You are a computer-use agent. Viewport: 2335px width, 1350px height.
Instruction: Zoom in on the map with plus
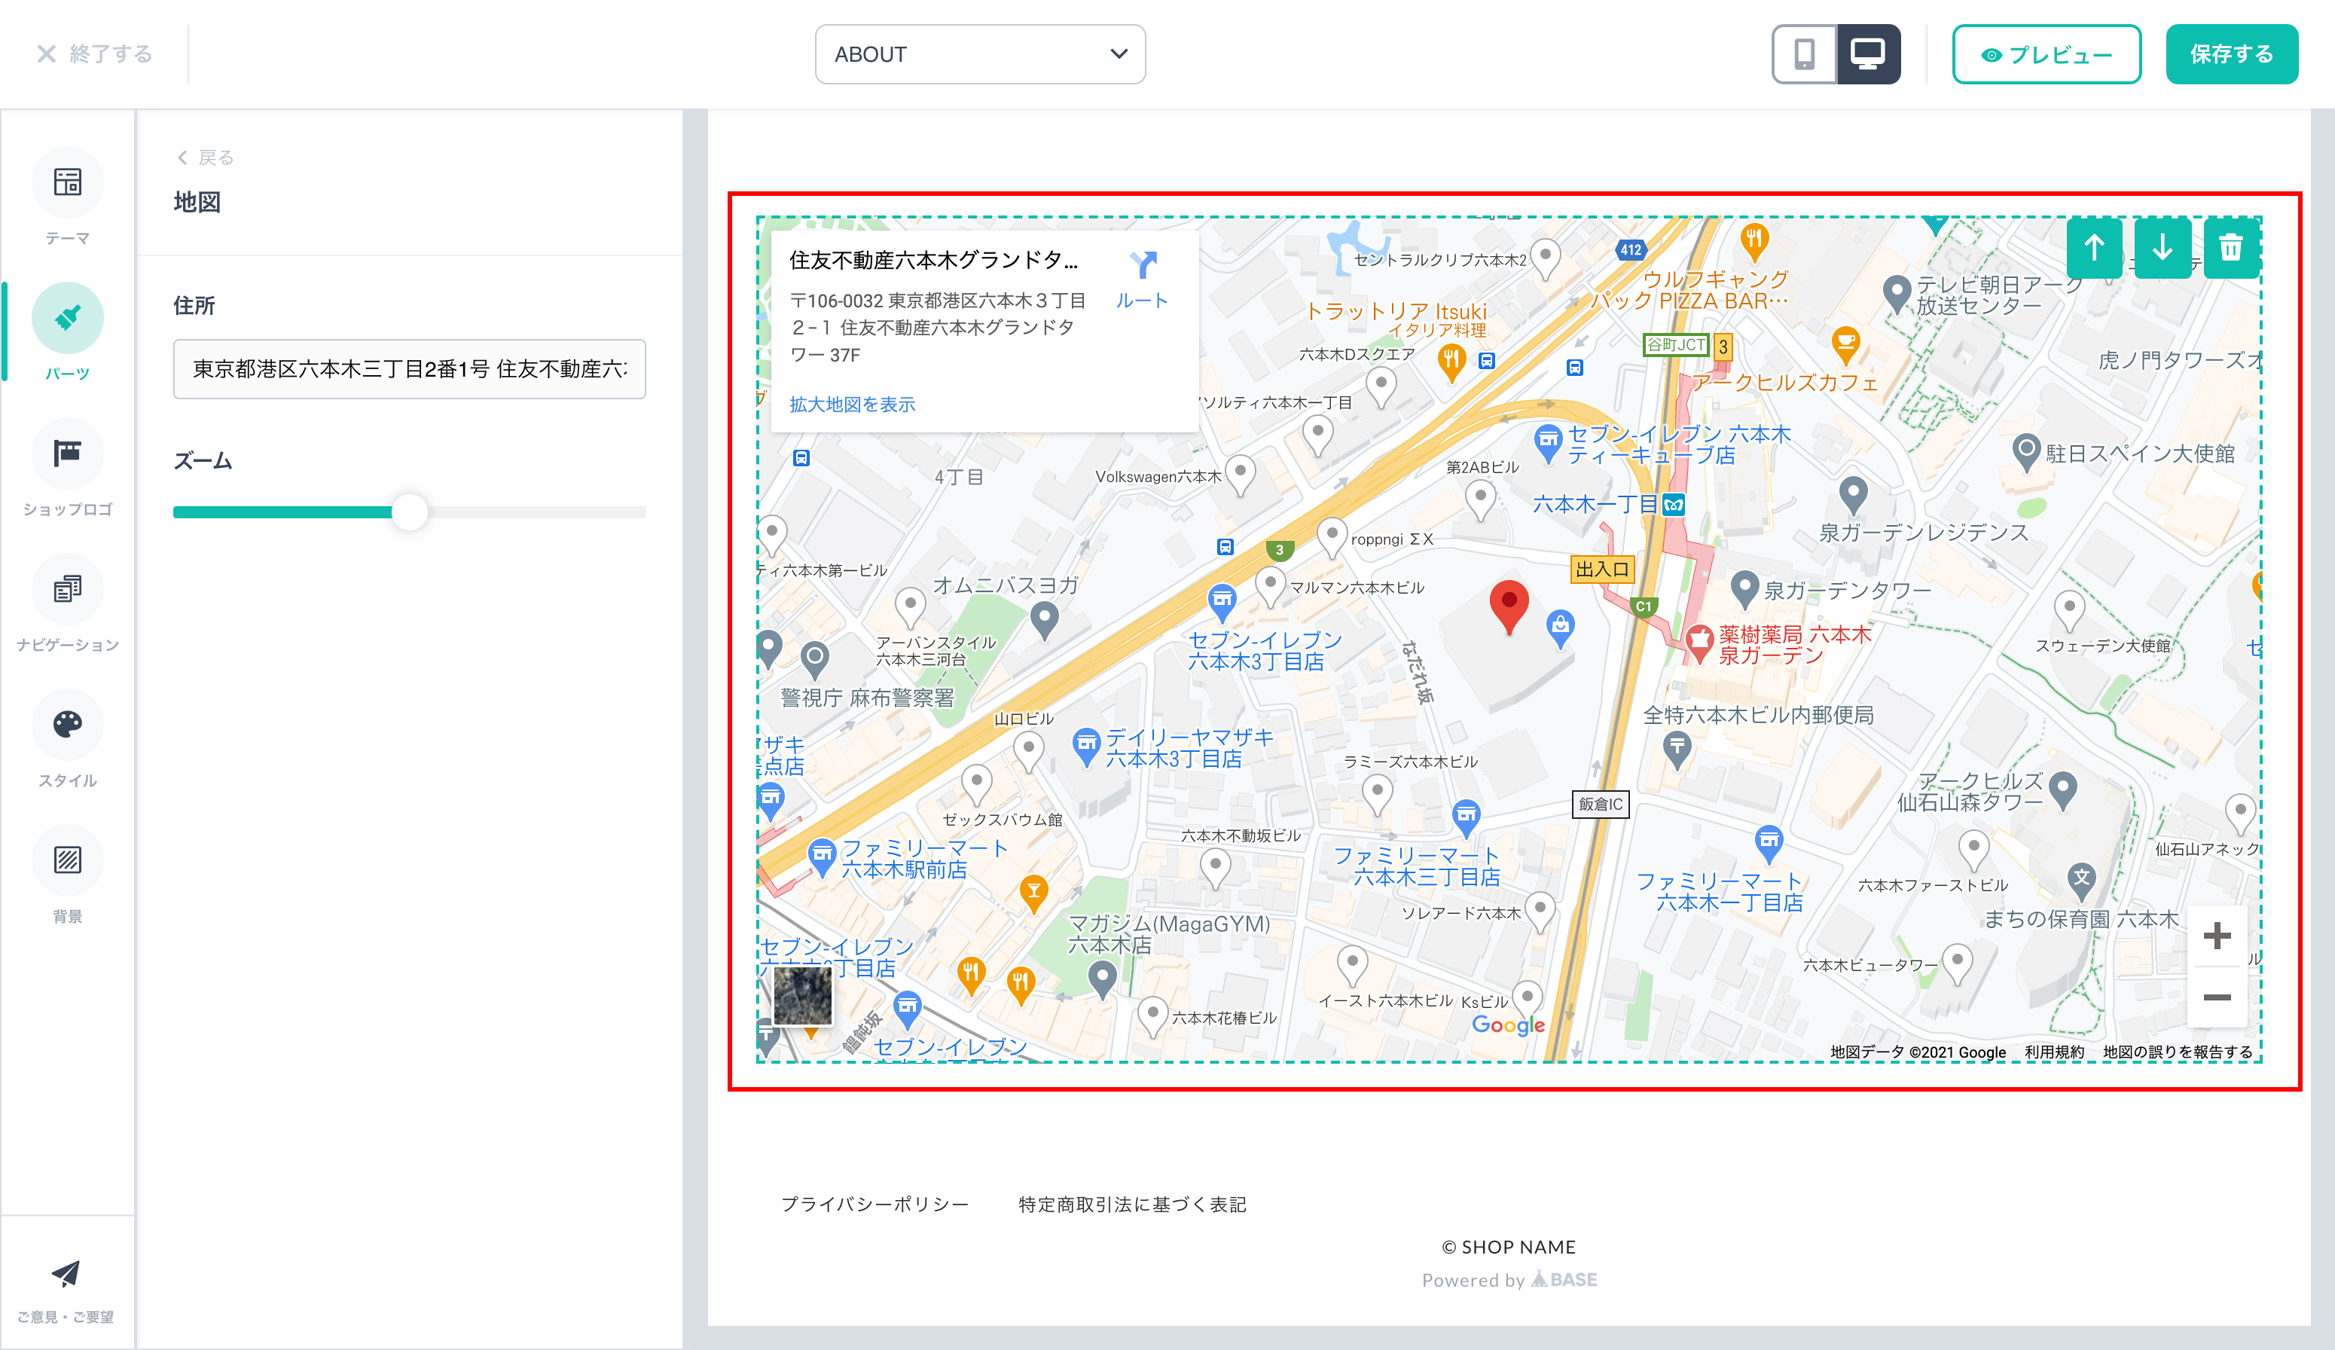coord(2217,936)
